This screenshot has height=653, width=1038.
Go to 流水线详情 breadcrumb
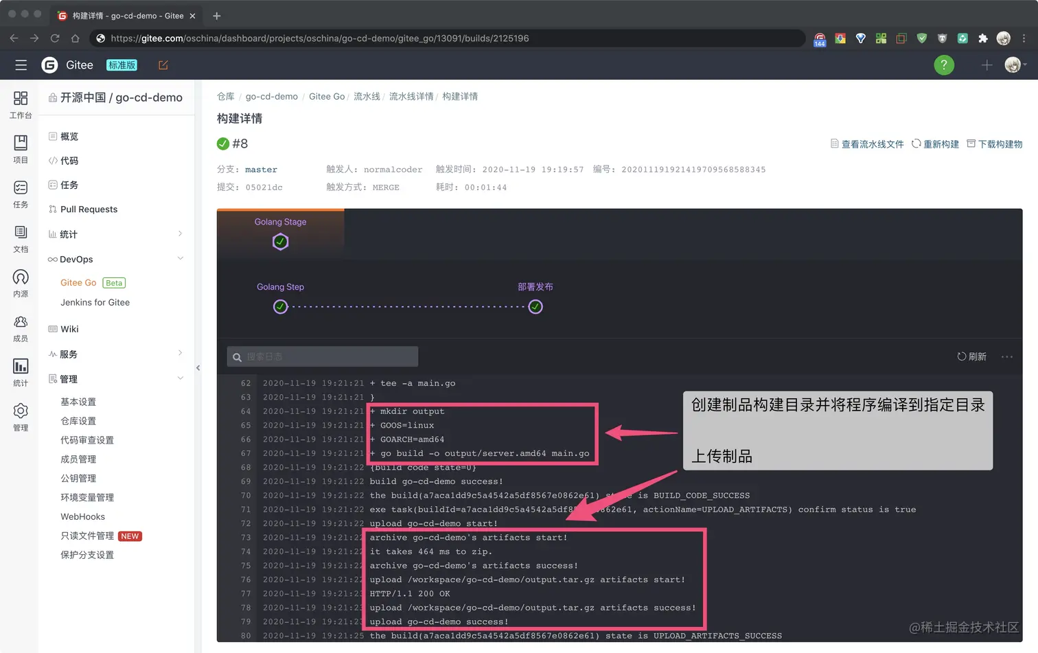pos(411,96)
